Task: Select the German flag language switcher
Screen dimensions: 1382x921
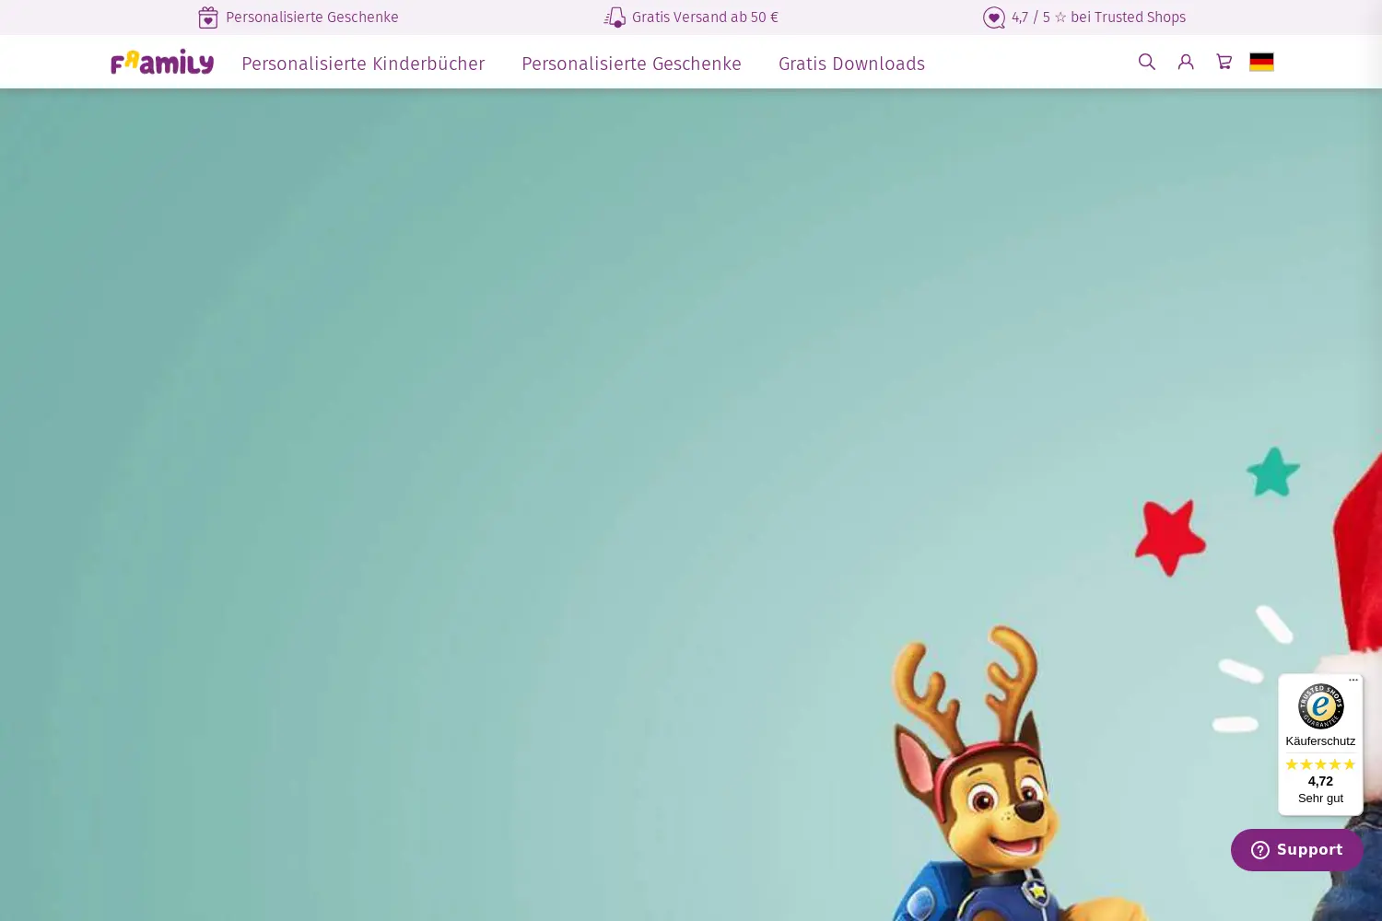Action: [x=1261, y=62]
